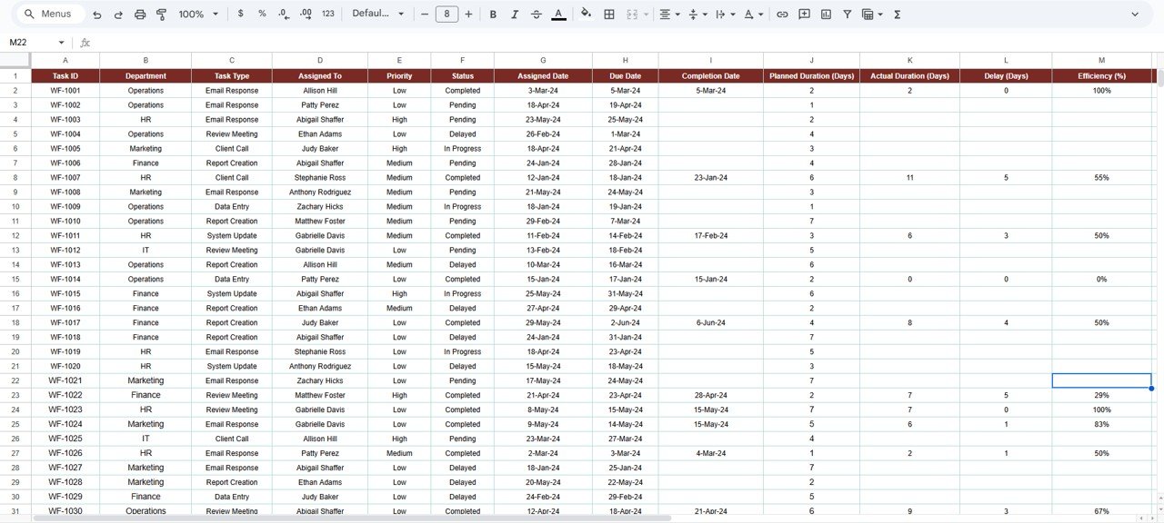Open the 123 number format menu
Image resolution: width=1164 pixels, height=523 pixels.
(x=328, y=15)
